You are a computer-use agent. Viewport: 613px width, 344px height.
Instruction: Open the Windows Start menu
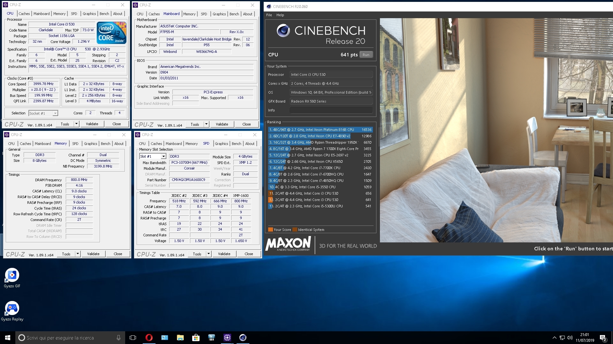tap(8, 338)
